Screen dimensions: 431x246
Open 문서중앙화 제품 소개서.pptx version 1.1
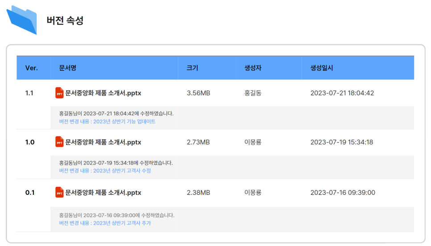pos(103,93)
